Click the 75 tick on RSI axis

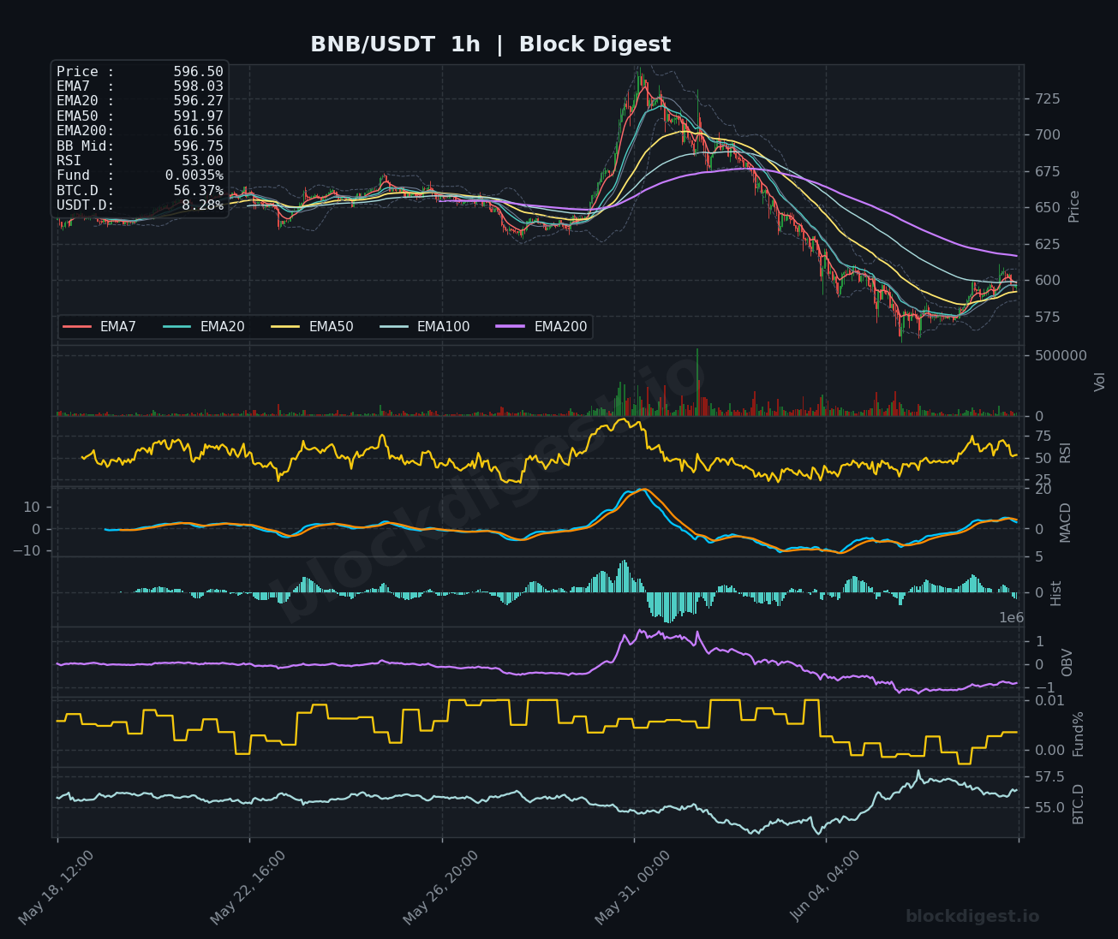(1043, 437)
